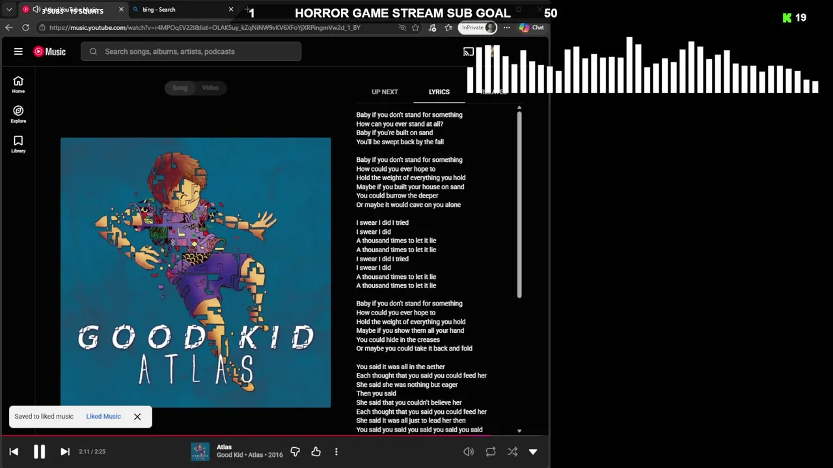Click the lyrics scrollbar up arrow
This screenshot has height=468, width=833.
(519, 107)
